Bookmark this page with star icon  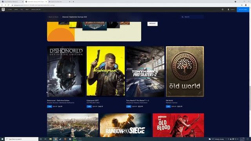coord(242,5)
